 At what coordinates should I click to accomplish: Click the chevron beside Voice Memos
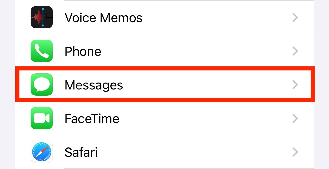(x=295, y=17)
